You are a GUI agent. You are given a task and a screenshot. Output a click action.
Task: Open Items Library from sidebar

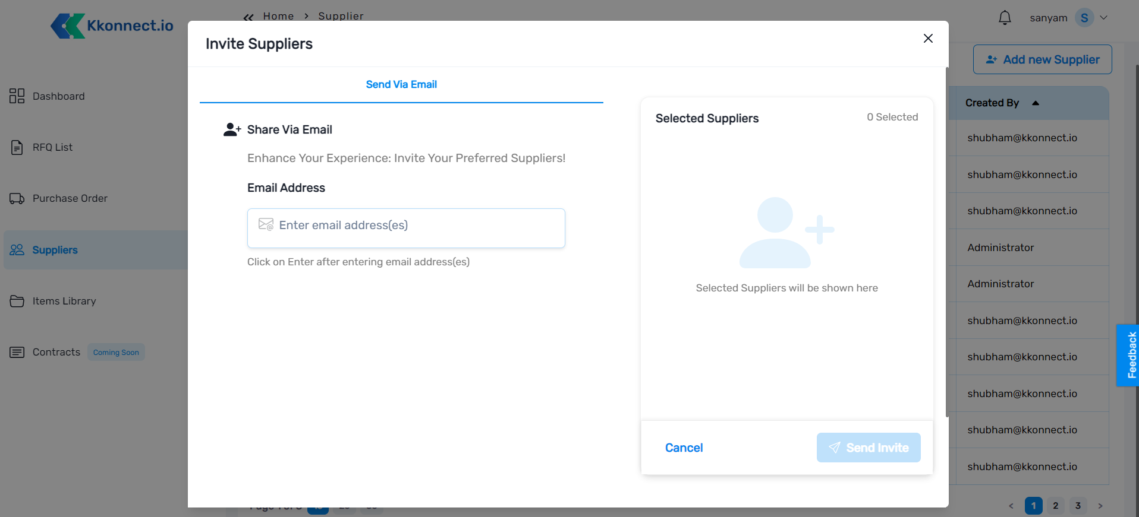click(64, 301)
